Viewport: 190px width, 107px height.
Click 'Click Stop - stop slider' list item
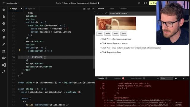[x=111, y=52]
